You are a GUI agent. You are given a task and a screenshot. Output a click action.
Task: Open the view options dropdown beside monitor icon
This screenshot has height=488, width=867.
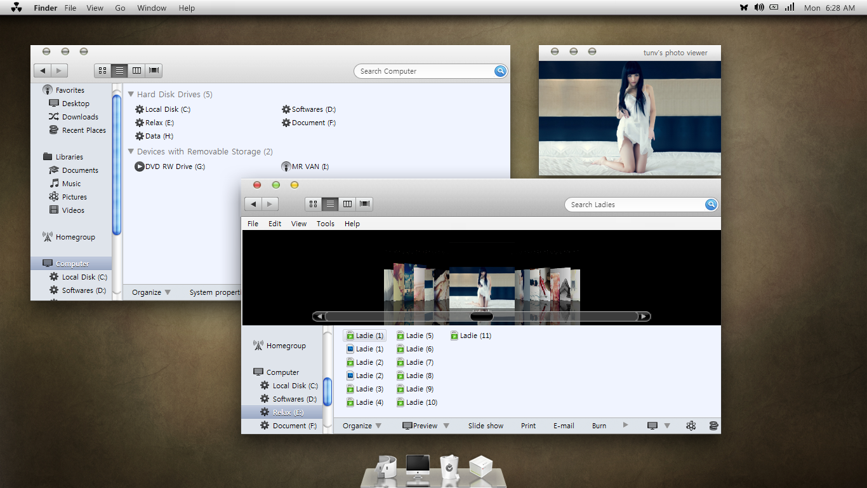667,426
